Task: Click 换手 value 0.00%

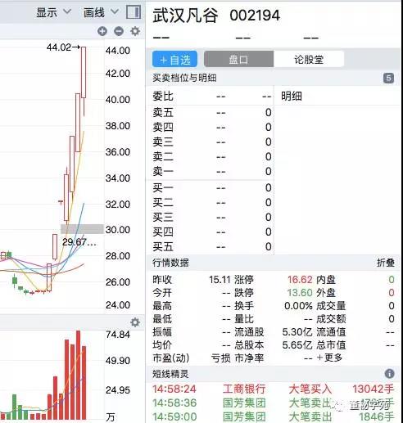Action: pyautogui.click(x=298, y=305)
